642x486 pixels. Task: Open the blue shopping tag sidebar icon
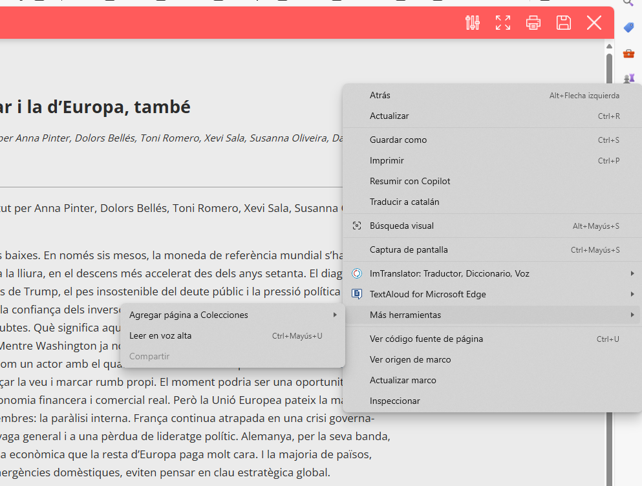tap(628, 27)
